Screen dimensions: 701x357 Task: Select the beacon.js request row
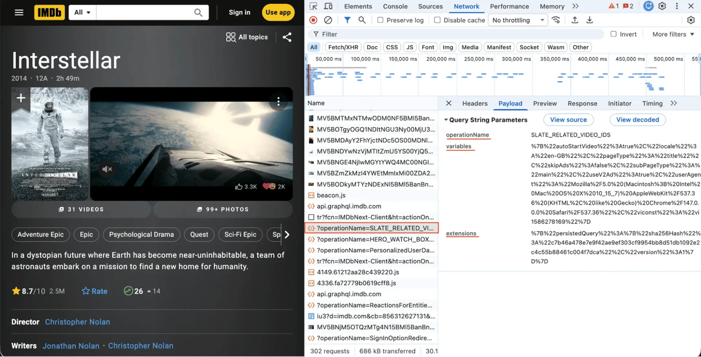pos(372,195)
